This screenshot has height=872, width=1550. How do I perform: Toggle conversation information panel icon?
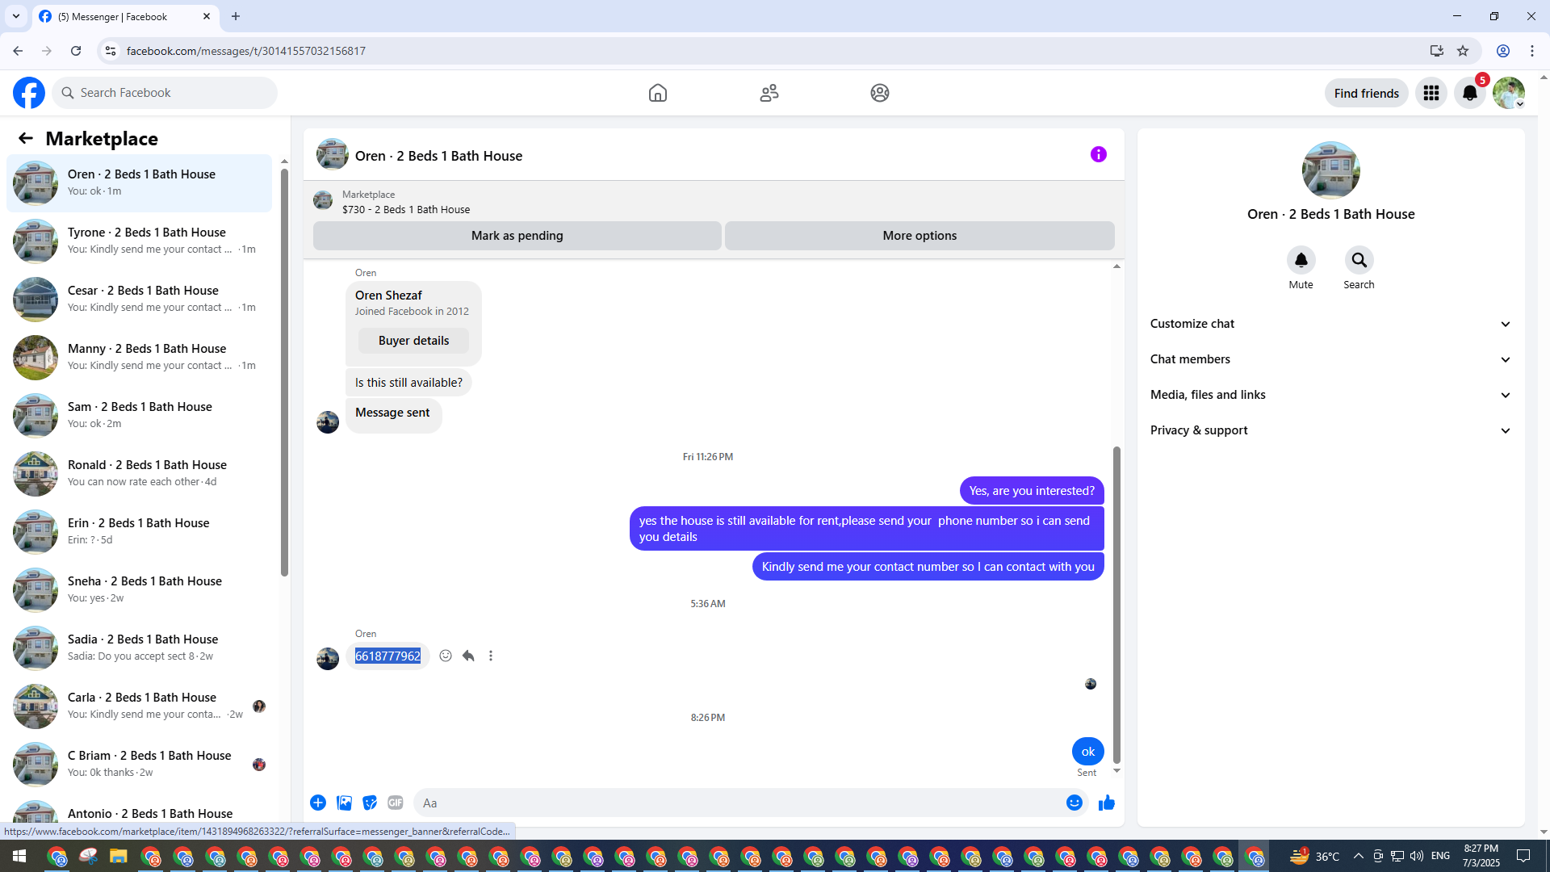pyautogui.click(x=1098, y=154)
